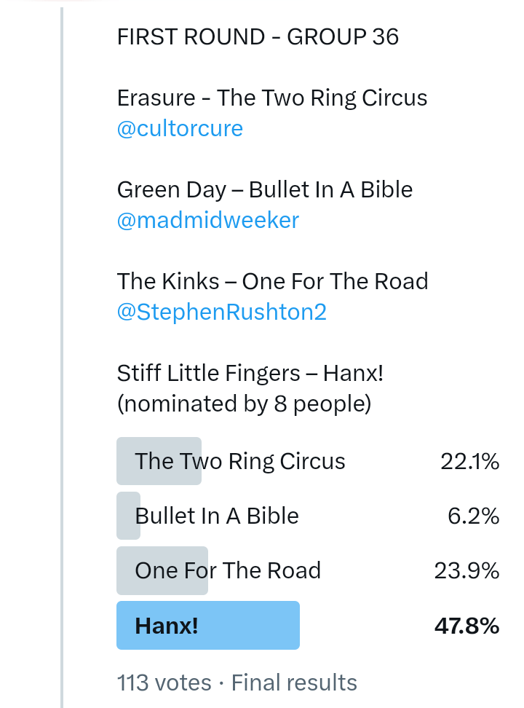This screenshot has width=524, height=708.
Task: Click the winning Hanx! poll bar
Action: pyautogui.click(x=208, y=626)
